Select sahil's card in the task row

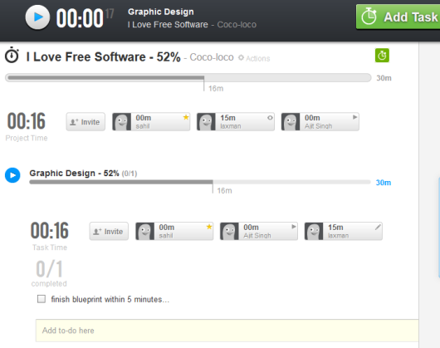(174, 231)
